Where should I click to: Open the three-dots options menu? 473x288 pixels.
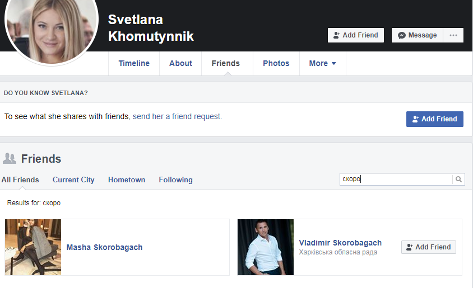[453, 35]
